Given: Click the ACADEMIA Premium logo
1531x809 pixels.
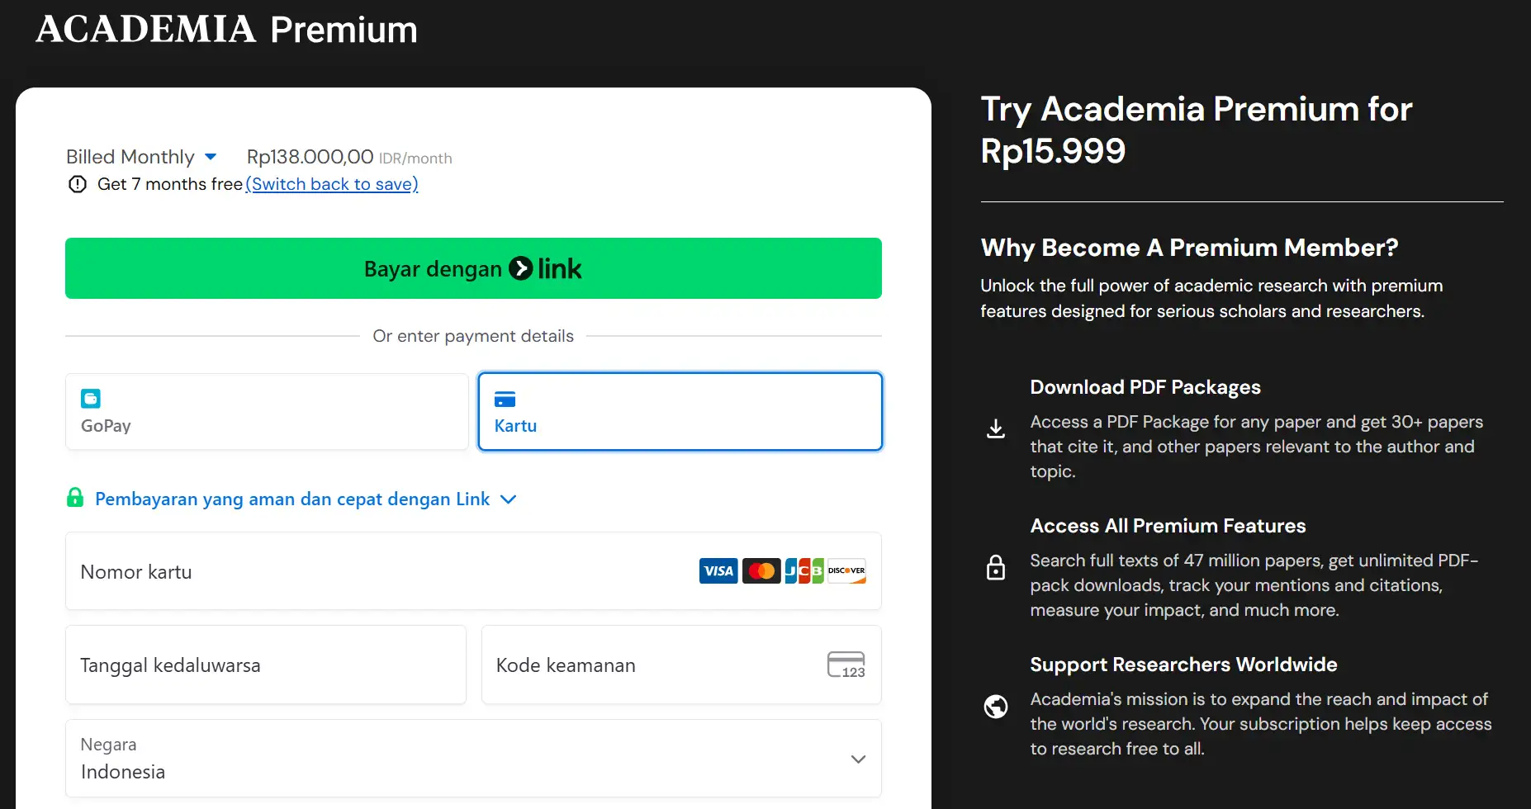Looking at the screenshot, I should [x=227, y=30].
